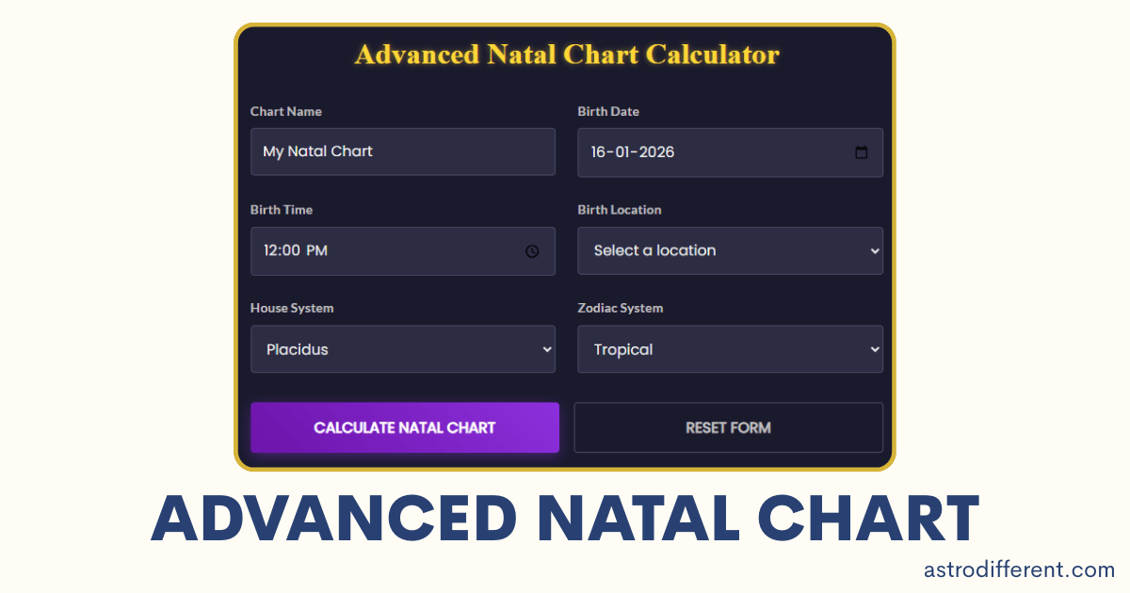Click the Reset Form button
Viewport: 1130px width, 593px height.
point(728,427)
